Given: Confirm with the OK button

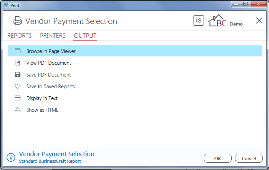Looking at the screenshot, I should (x=218, y=158).
